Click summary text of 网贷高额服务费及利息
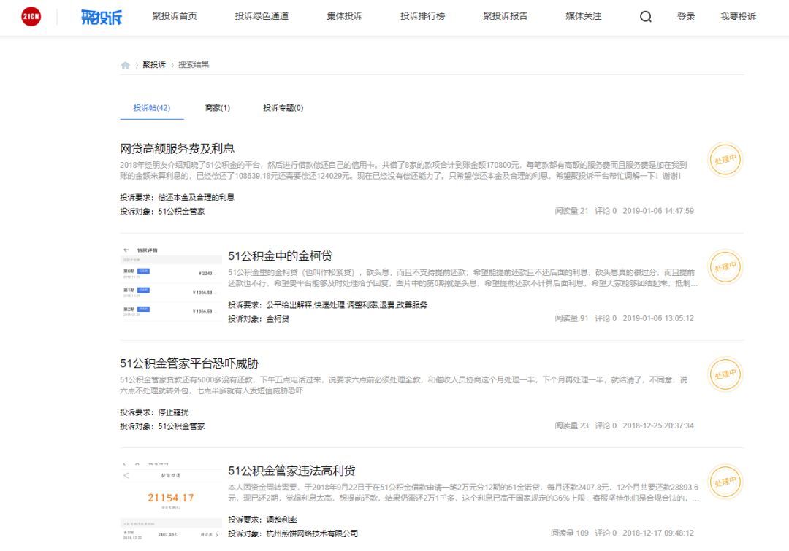 (403, 170)
